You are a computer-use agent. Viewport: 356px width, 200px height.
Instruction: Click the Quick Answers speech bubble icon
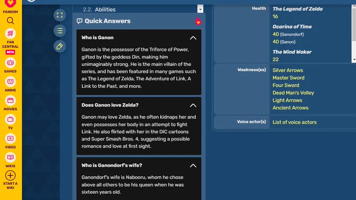pos(80,21)
